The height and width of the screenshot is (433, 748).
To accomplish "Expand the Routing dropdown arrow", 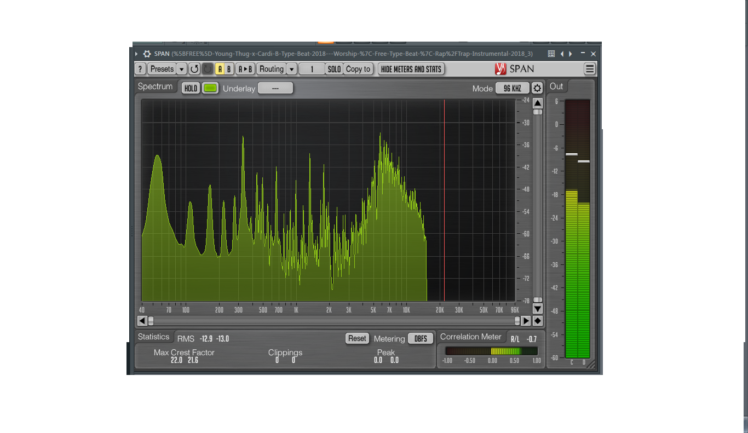I will click(x=292, y=69).
